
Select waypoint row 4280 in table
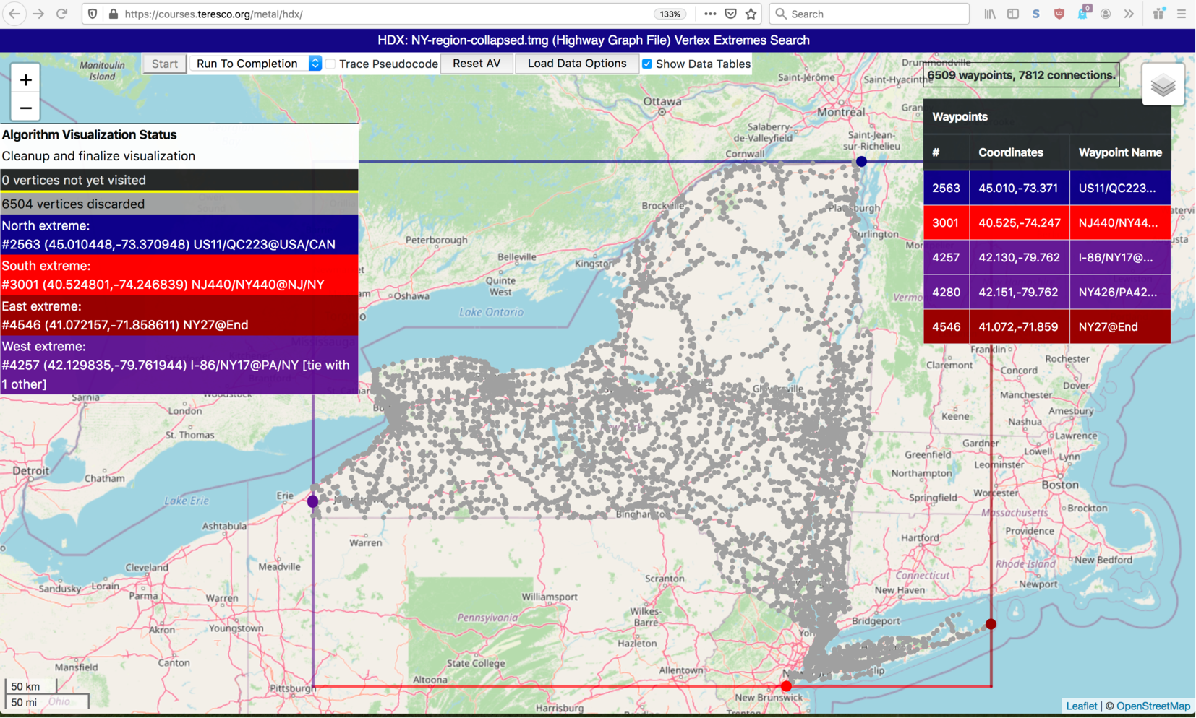point(1047,292)
